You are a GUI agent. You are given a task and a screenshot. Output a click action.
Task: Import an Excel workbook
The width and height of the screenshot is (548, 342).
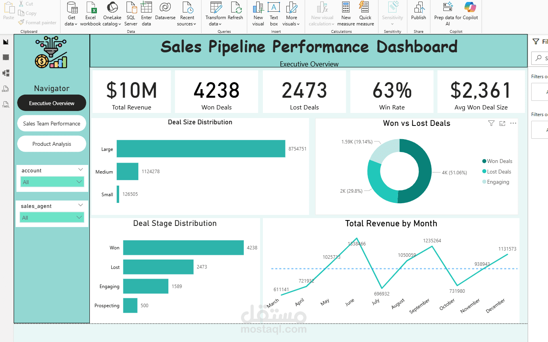[91, 14]
